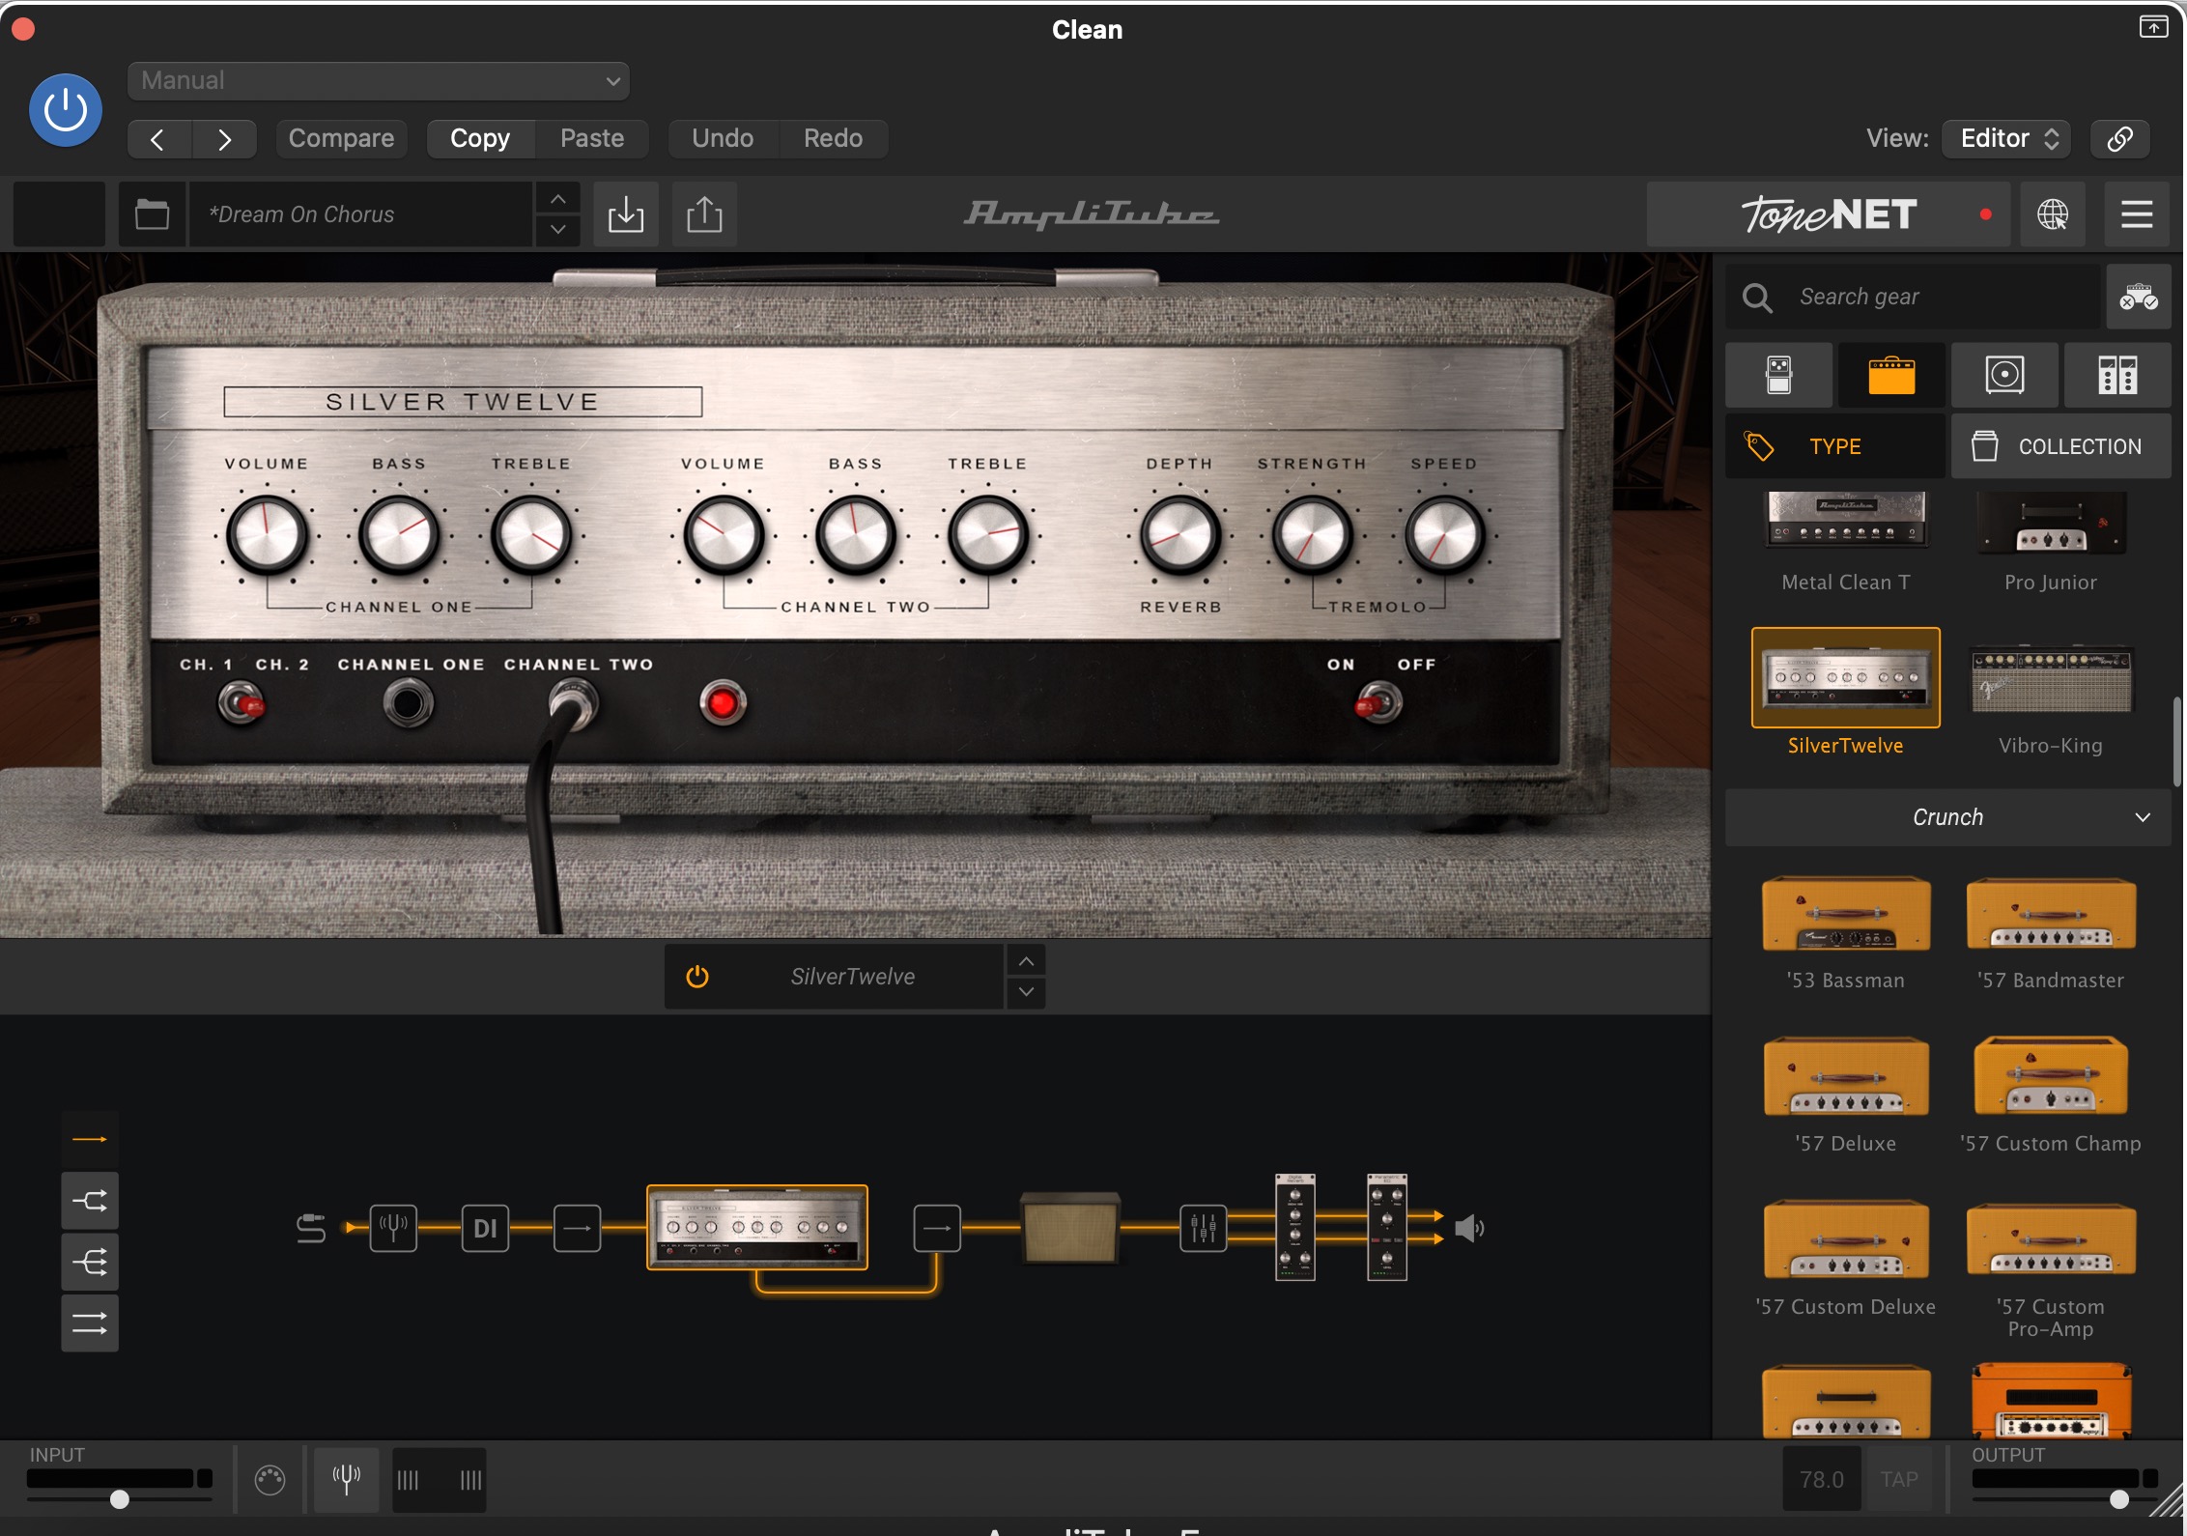This screenshot has height=1536, width=2187.
Task: Click the Channel One input jack
Action: coord(408,703)
